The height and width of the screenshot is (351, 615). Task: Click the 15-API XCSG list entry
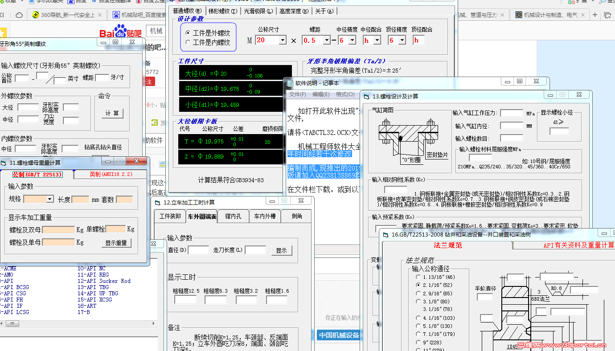pos(95,300)
